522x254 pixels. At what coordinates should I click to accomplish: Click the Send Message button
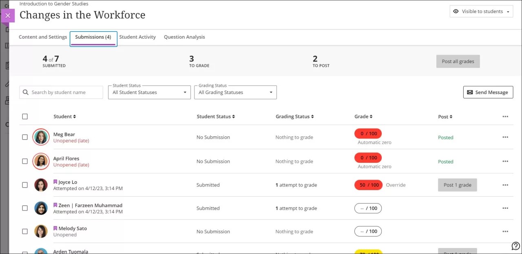(x=488, y=92)
